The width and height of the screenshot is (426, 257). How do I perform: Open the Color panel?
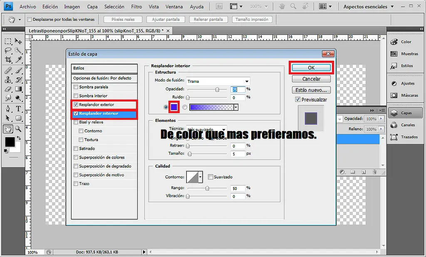[405, 42]
